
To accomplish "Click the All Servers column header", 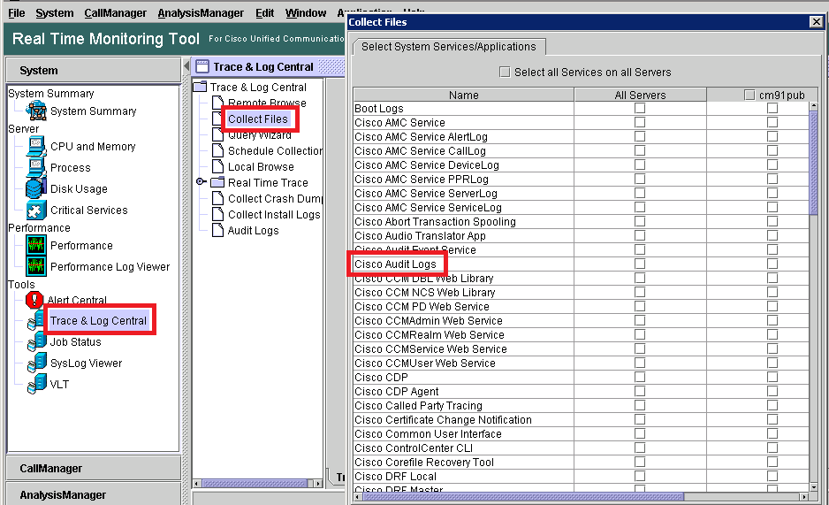I will coord(640,96).
